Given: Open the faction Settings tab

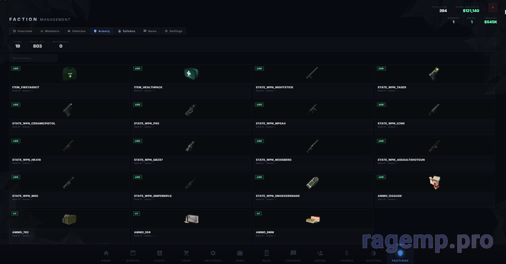Looking at the screenshot, I should 173,31.
